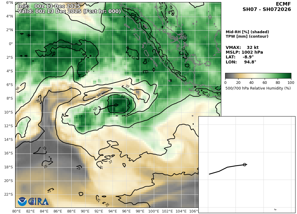This screenshot has width=297, height=214.
Task: Click the 500/700 hPa Relative Humidity label
Action: point(258,88)
